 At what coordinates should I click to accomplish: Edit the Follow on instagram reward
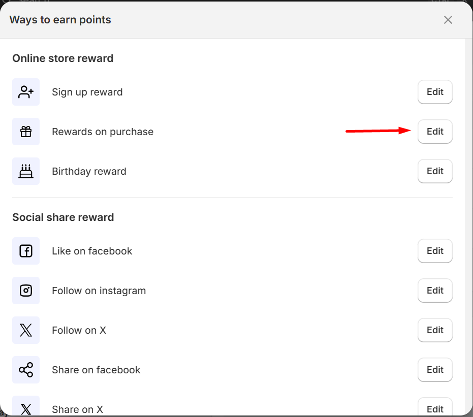point(435,291)
